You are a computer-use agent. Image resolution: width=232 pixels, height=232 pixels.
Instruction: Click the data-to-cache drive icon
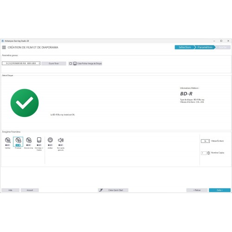pos(39,140)
